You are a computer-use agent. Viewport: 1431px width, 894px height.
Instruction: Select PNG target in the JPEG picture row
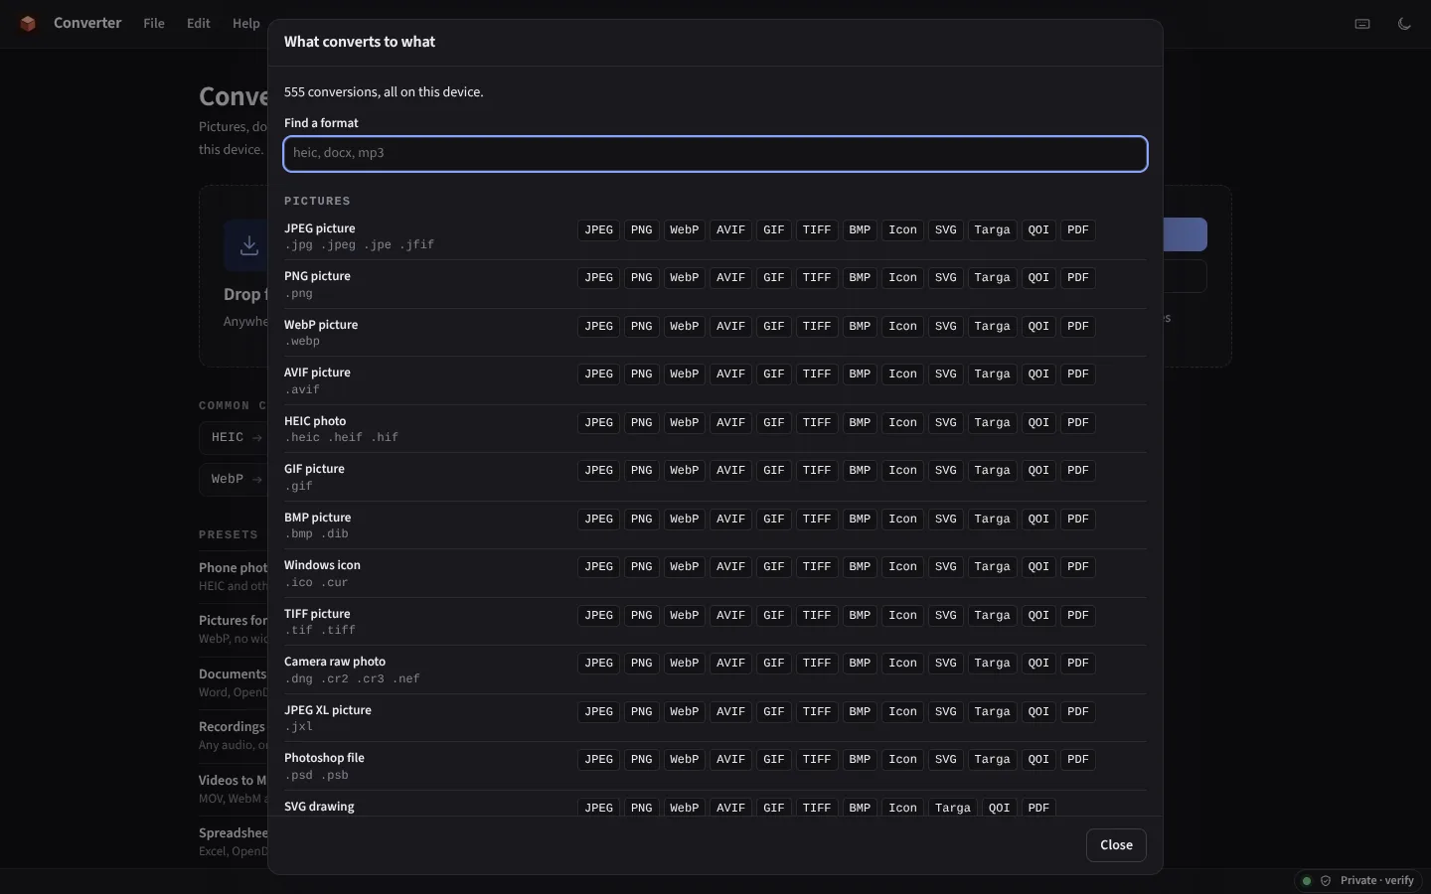pos(642,230)
